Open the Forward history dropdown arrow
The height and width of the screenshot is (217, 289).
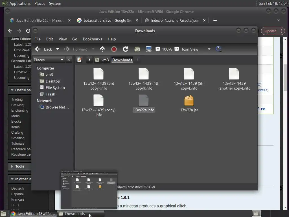93,49
